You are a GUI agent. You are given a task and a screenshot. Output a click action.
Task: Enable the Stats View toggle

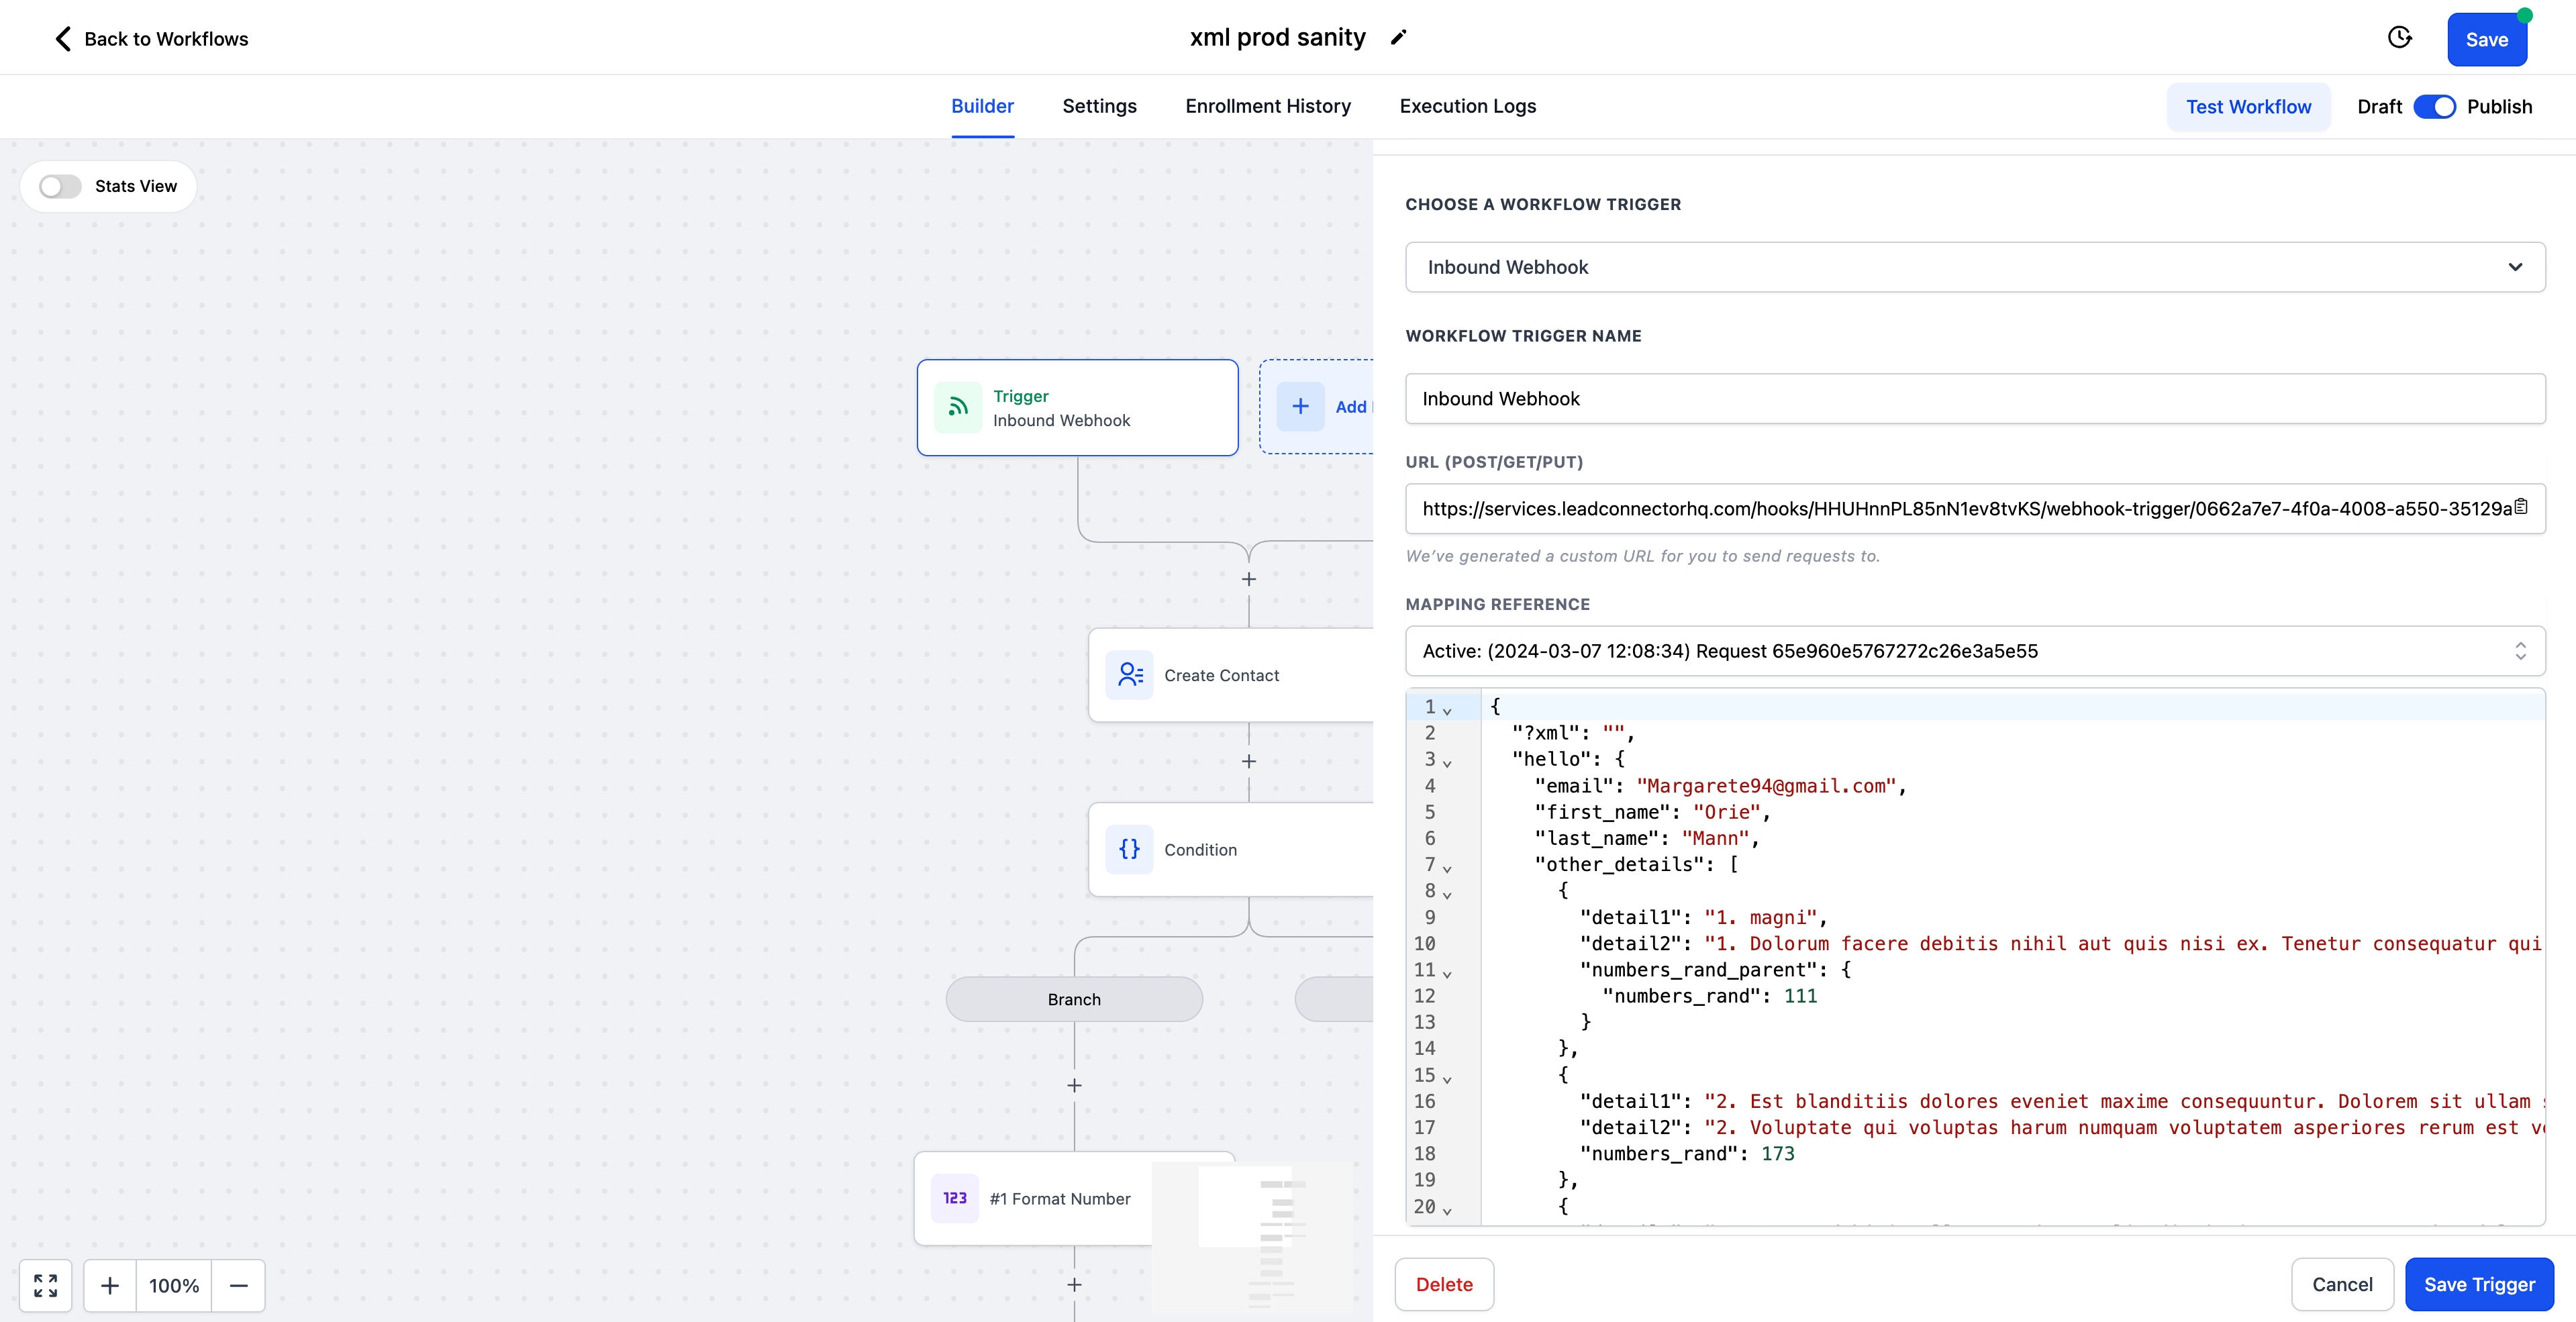(x=60, y=187)
